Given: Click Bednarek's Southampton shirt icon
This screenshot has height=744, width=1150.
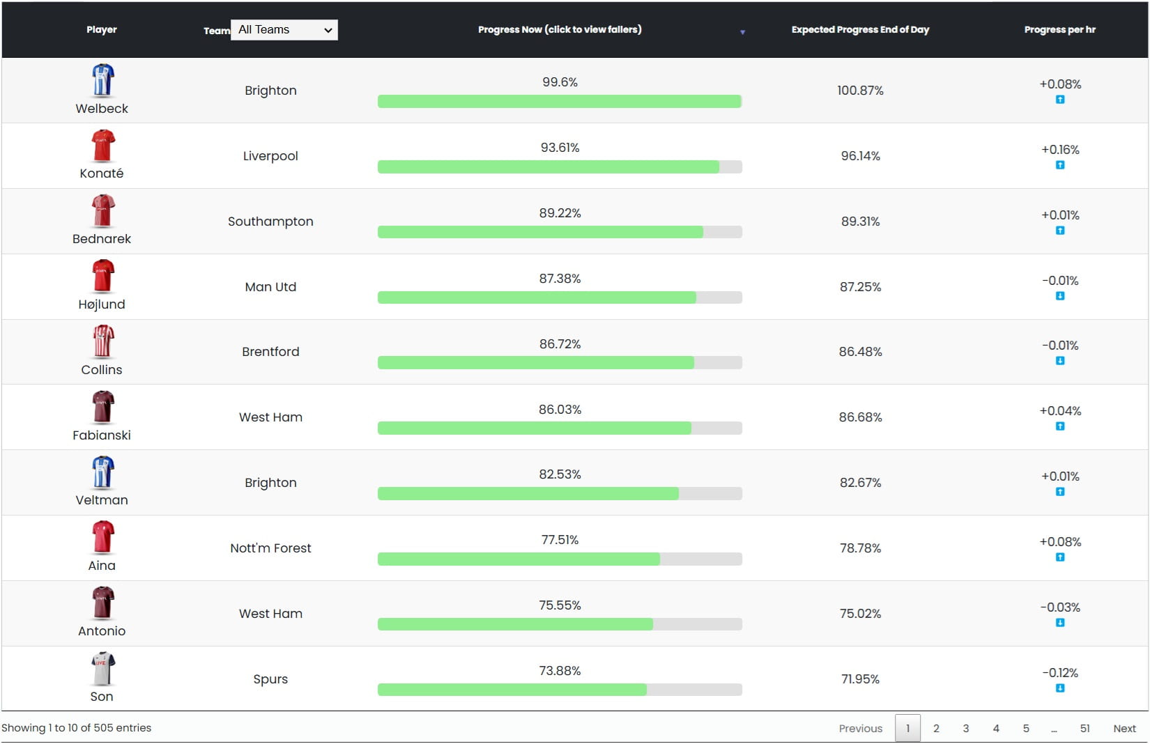Looking at the screenshot, I should pyautogui.click(x=102, y=210).
